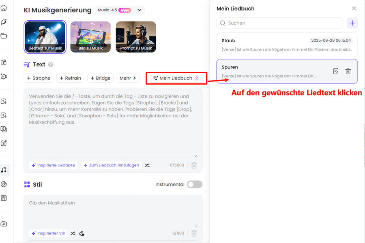Click the 0/980 character counter
The width and height of the screenshot is (365, 243).
tap(178, 233)
